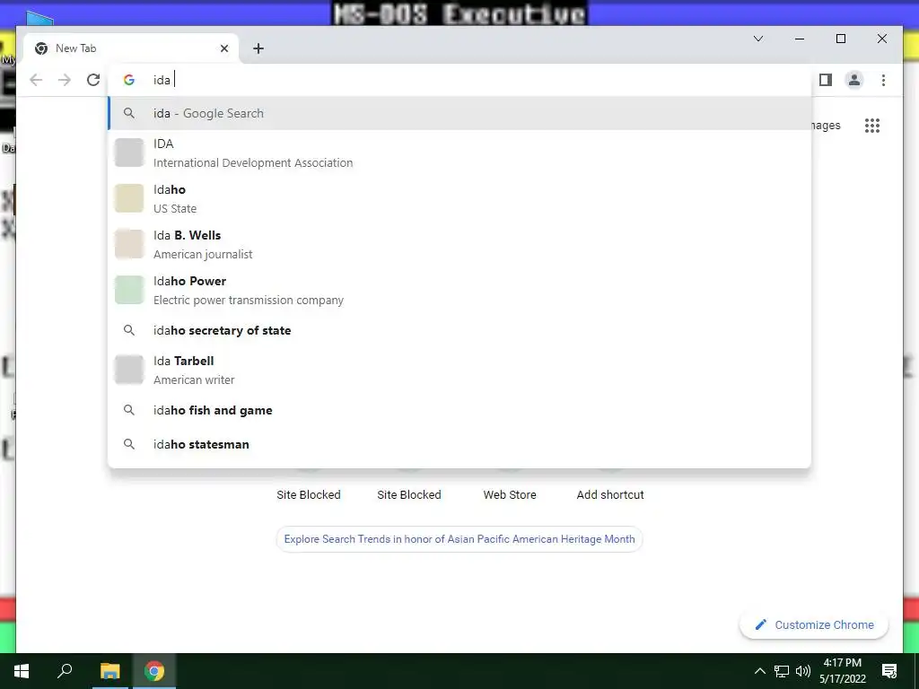This screenshot has width=919, height=689.
Task: Expand the tab search chevron
Action: pos(757,39)
